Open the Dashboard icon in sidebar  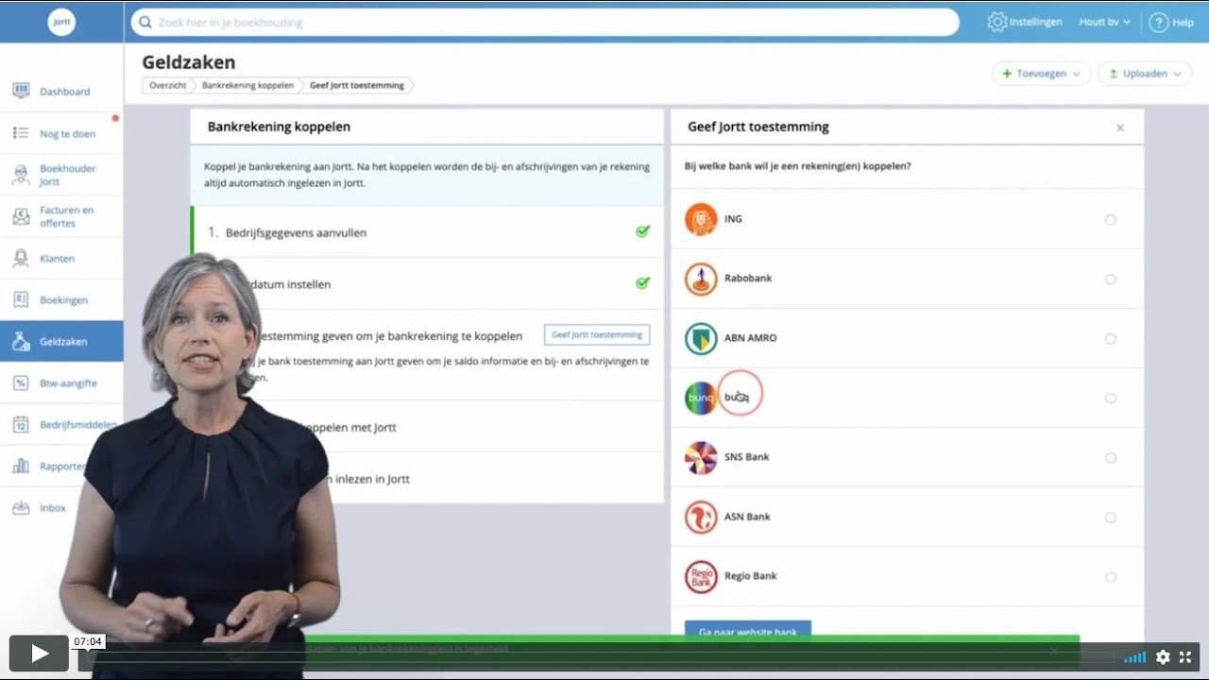pos(21,91)
